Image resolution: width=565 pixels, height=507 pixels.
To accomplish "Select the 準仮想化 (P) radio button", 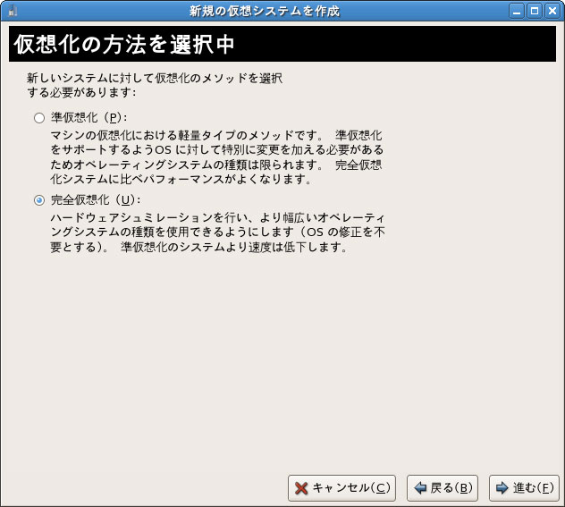I will (x=38, y=118).
